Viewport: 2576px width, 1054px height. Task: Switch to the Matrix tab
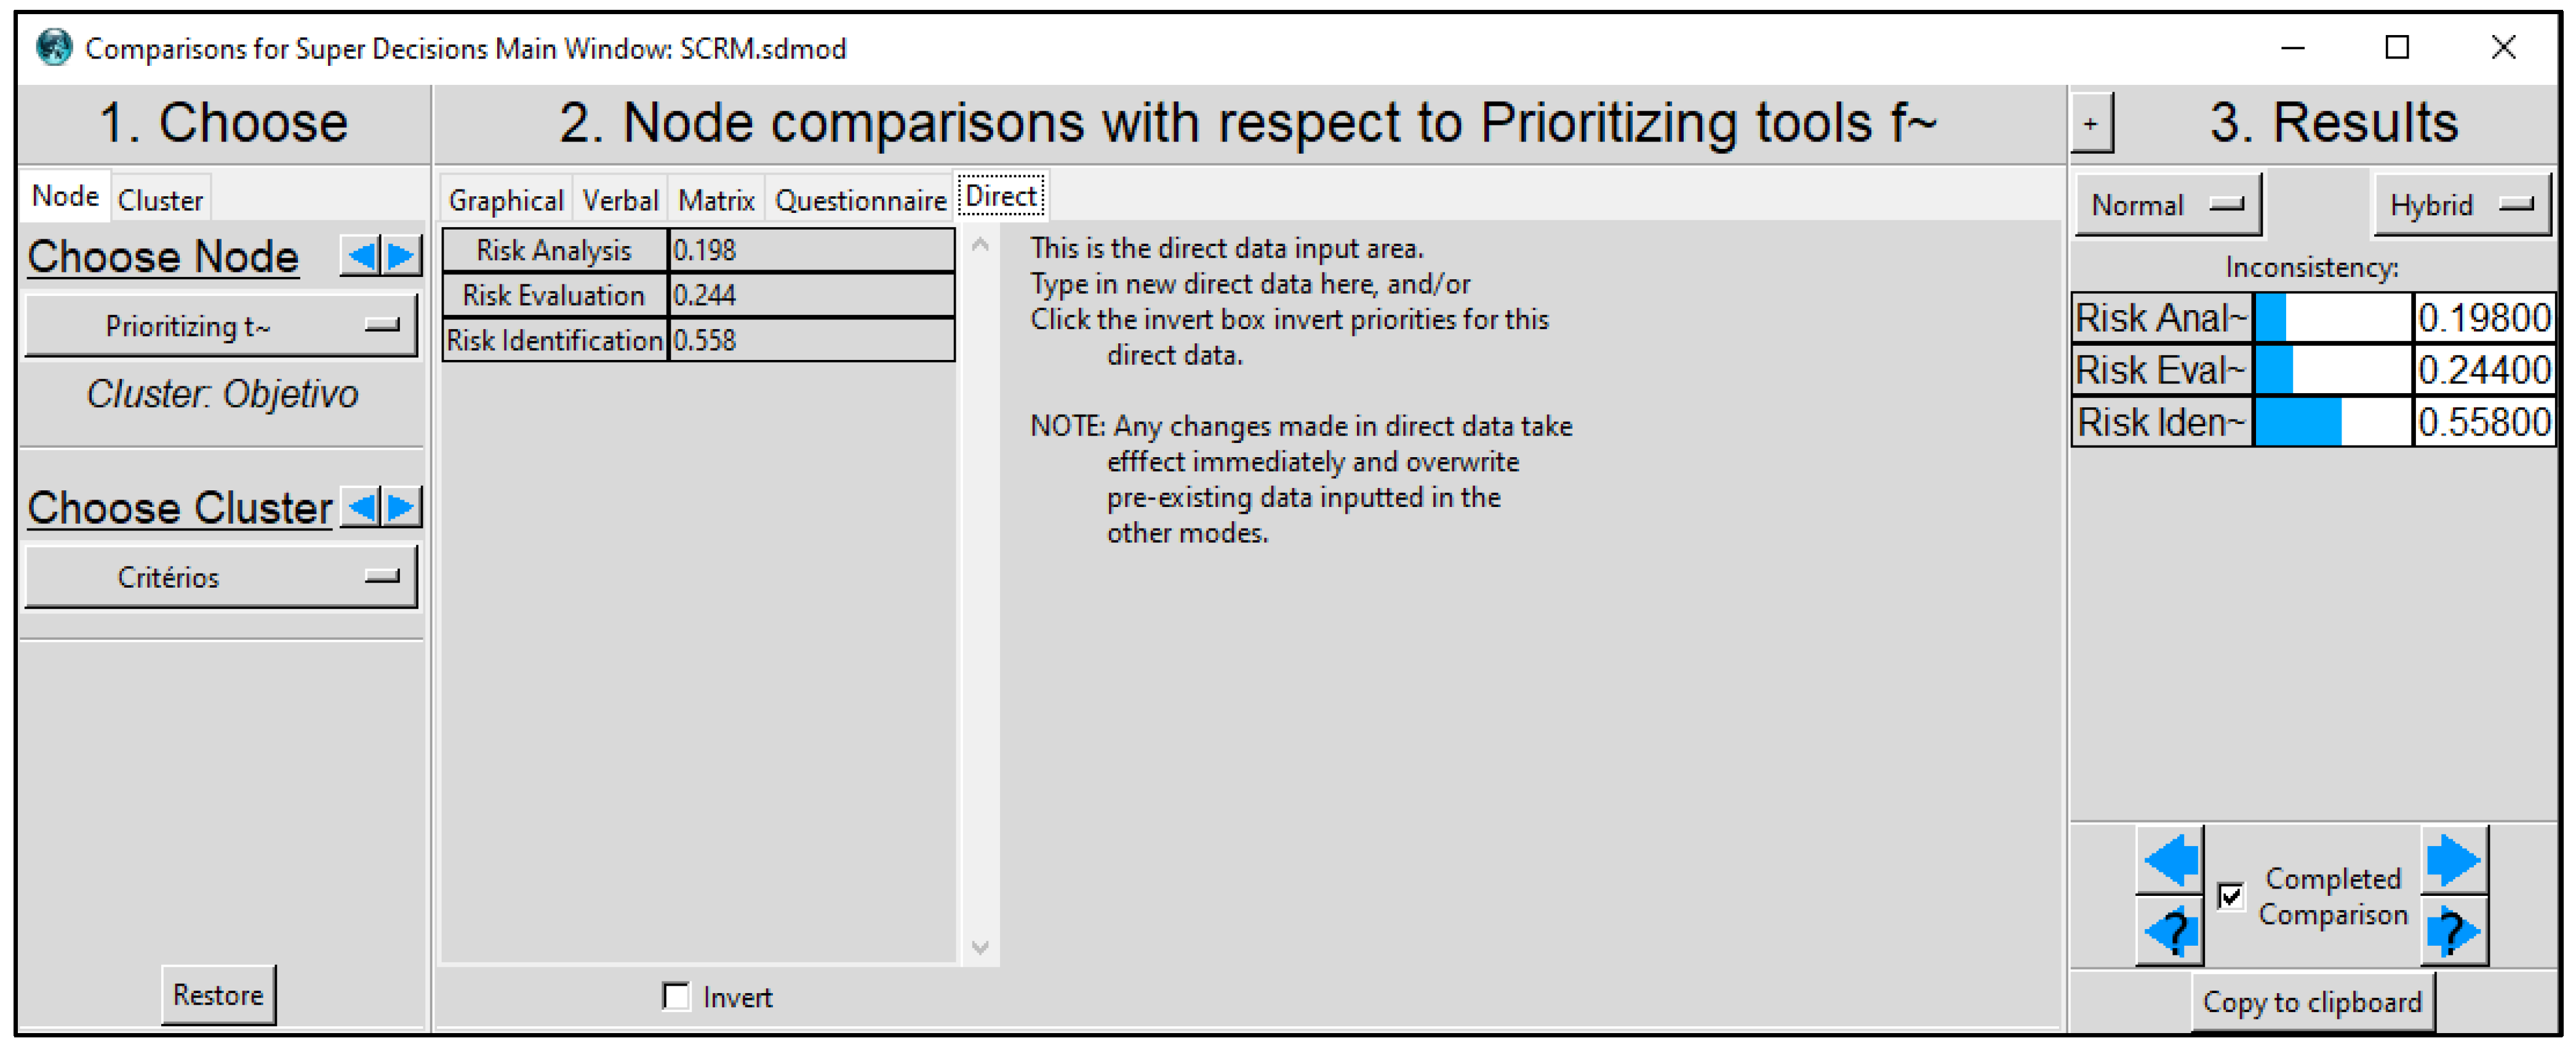716,200
